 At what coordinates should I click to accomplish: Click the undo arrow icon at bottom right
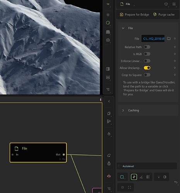point(176,182)
